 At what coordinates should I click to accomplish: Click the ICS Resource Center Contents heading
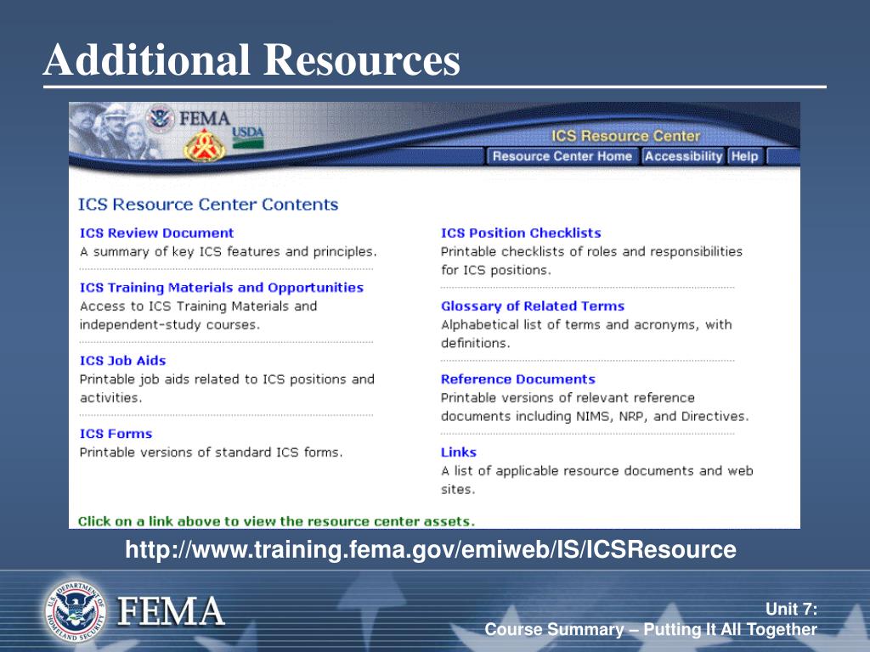(x=208, y=205)
